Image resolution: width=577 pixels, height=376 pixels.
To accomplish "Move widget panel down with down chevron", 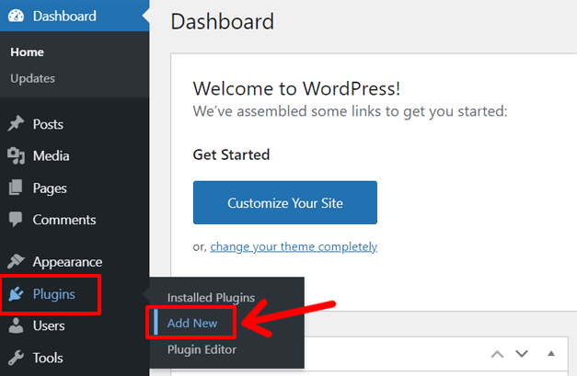I will click(522, 354).
